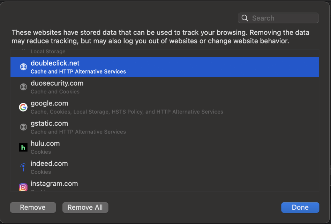
Task: Click the Google logo icon
Action: click(x=23, y=107)
